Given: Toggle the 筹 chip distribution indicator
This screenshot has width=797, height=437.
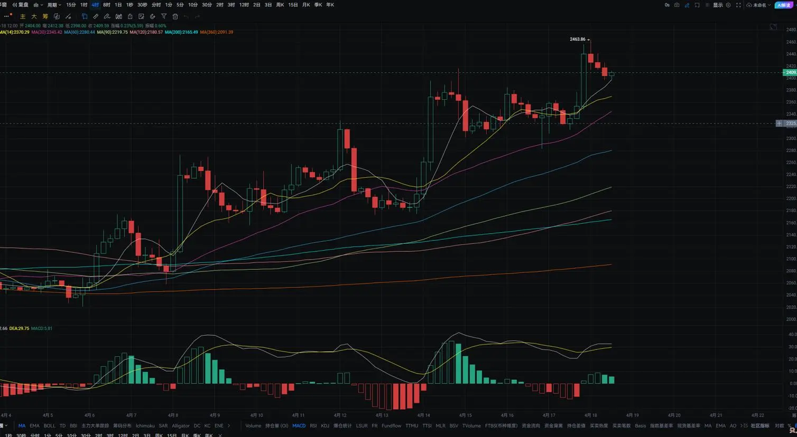Looking at the screenshot, I should (45, 16).
